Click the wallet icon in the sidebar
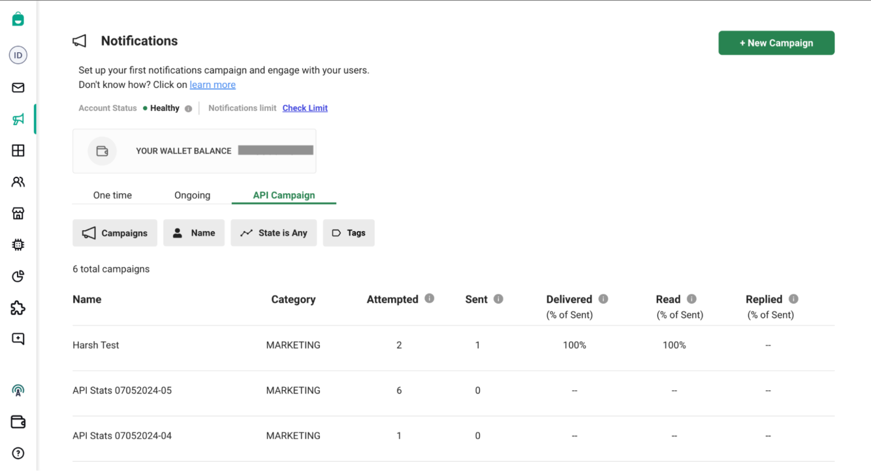Screen dimensions: 871x471 (x=18, y=422)
